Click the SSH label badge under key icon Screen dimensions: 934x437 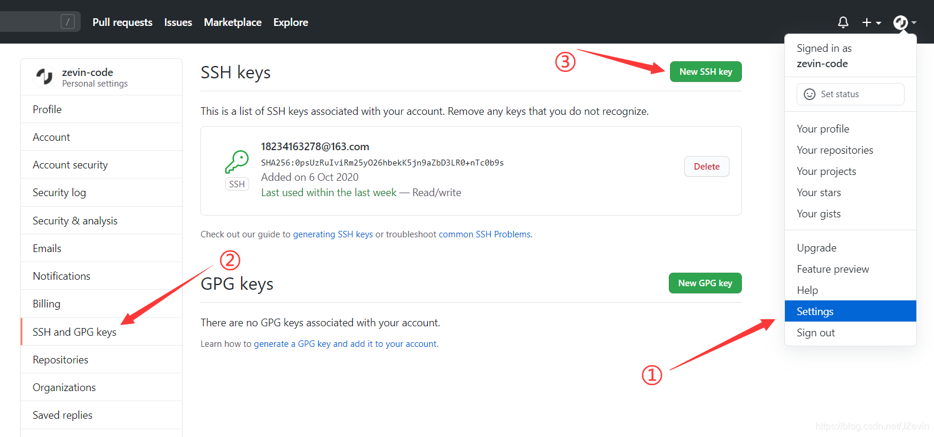[237, 184]
